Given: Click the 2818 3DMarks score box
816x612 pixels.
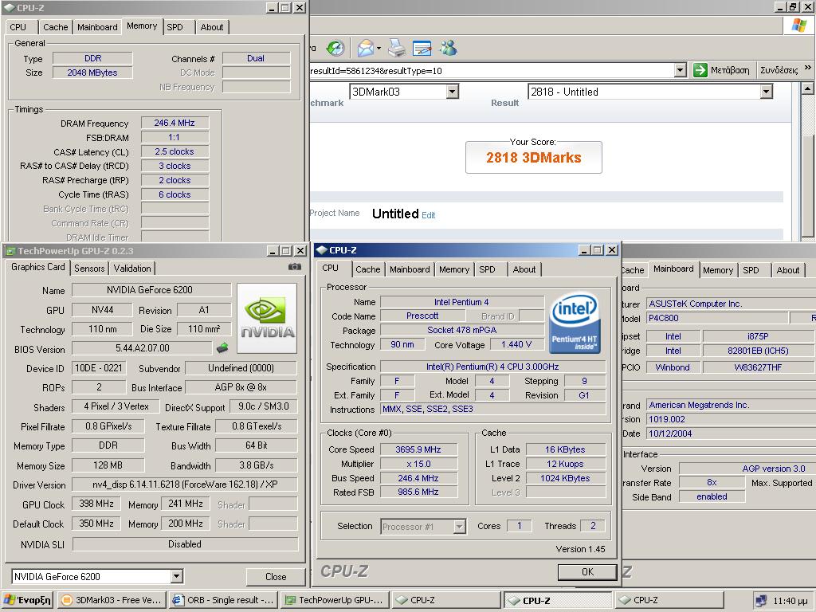Looking at the screenshot, I should (533, 157).
